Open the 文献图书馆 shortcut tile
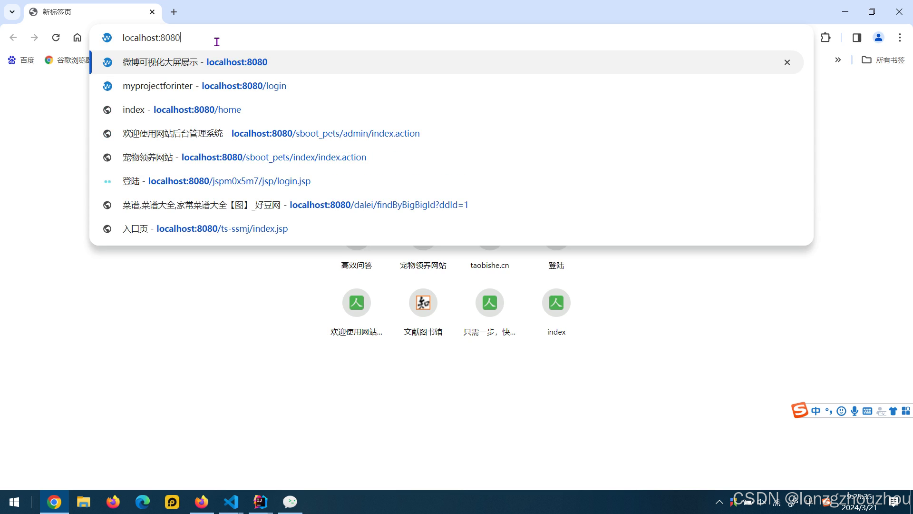Screen dimensions: 913x514 tap(423, 303)
